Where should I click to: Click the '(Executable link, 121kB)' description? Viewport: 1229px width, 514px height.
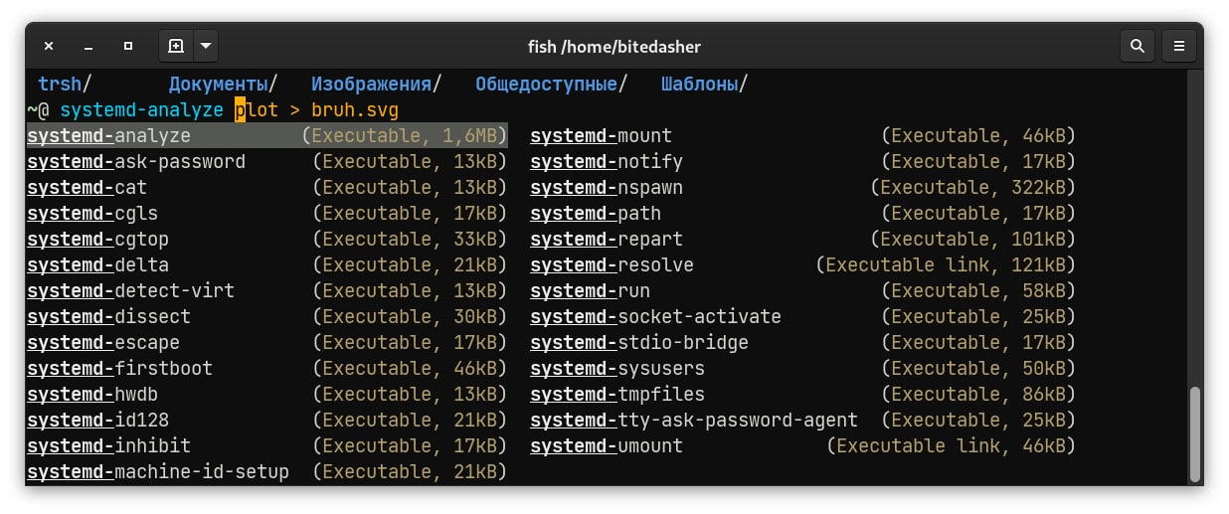point(947,265)
